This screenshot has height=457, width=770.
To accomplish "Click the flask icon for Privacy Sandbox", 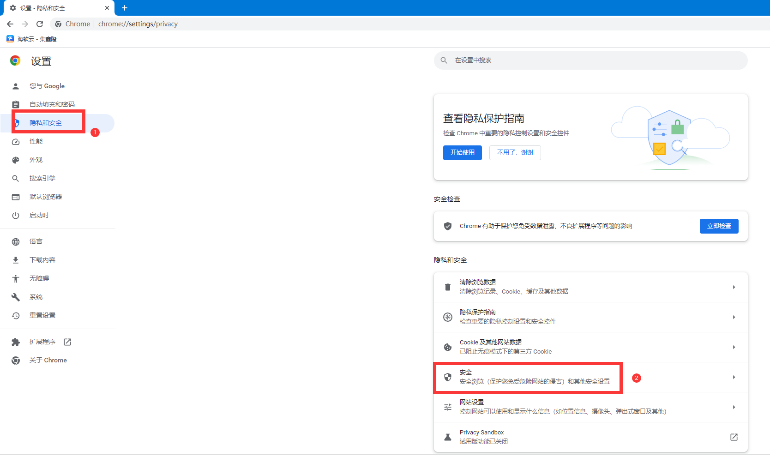I will [448, 437].
